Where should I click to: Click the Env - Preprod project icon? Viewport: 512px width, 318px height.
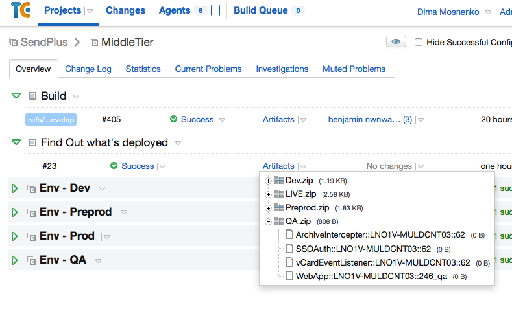31,212
